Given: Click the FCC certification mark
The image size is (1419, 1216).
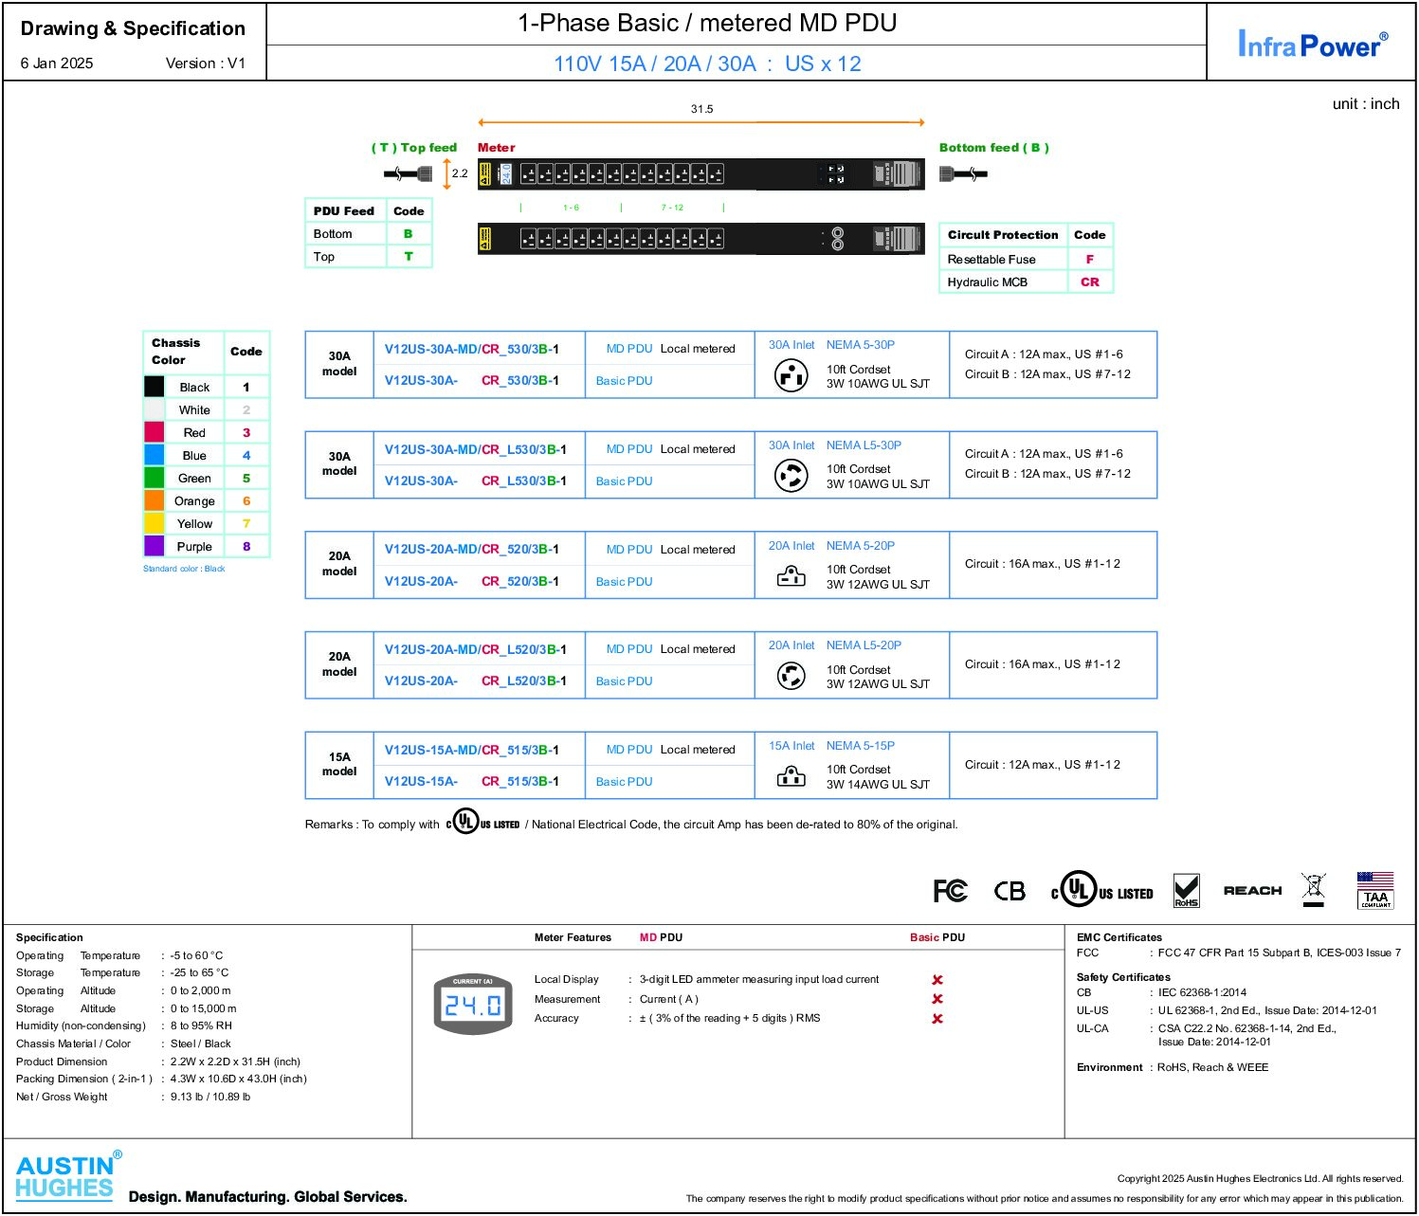Looking at the screenshot, I should click(950, 891).
